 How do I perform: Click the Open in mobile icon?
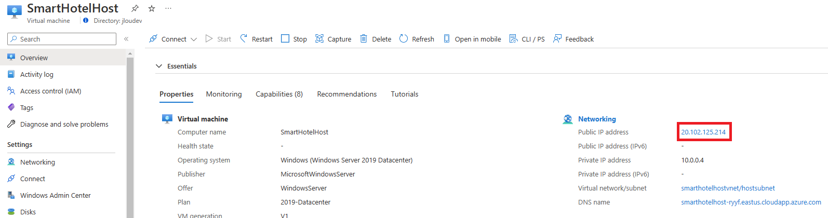tap(447, 39)
